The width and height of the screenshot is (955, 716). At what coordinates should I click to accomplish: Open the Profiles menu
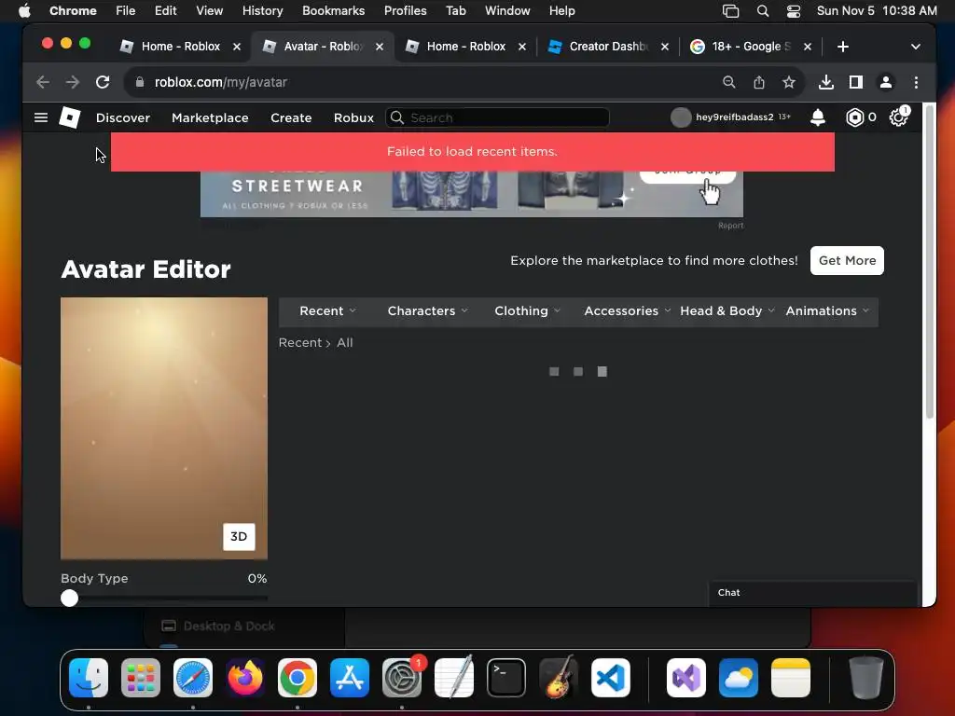tap(405, 11)
